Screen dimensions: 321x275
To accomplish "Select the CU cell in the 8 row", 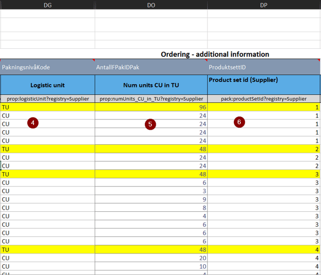I will (x=48, y=208).
